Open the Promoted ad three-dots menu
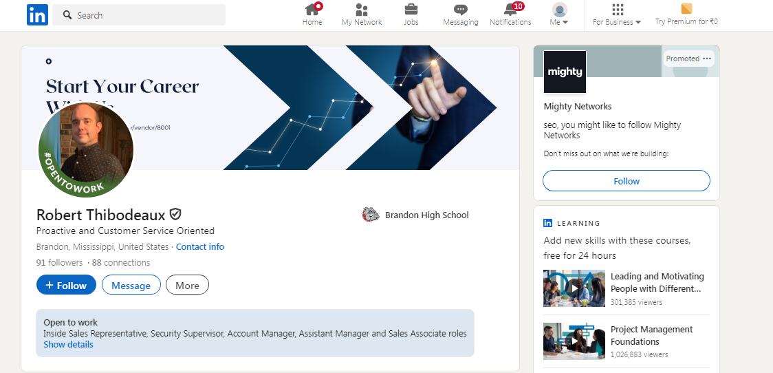Viewport: 773px width, 373px height. pyautogui.click(x=707, y=58)
